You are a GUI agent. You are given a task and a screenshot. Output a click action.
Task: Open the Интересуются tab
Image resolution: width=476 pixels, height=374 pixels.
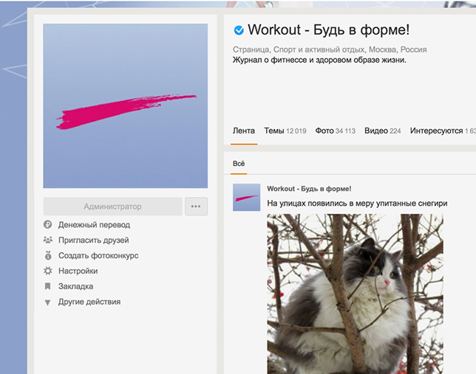443,131
